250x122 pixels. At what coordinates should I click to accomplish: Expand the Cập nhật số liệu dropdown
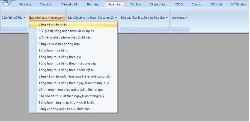point(14,18)
